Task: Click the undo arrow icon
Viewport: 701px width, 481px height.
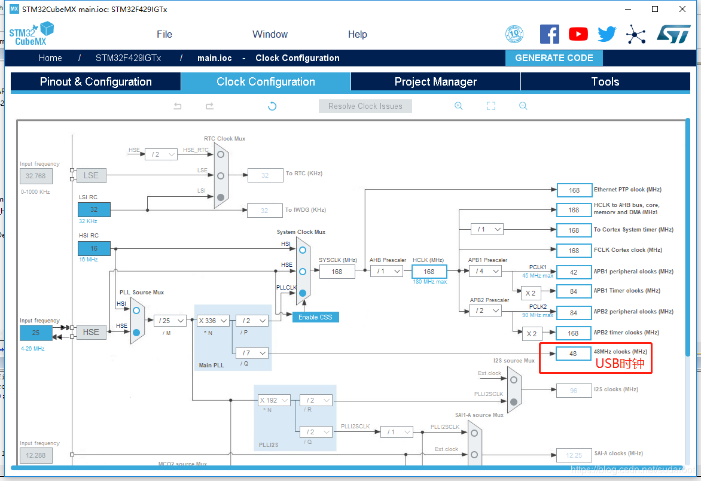Action: (178, 106)
